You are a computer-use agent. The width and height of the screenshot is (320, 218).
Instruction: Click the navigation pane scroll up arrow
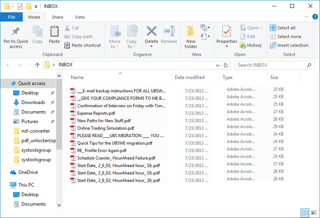pyautogui.click(x=59, y=76)
